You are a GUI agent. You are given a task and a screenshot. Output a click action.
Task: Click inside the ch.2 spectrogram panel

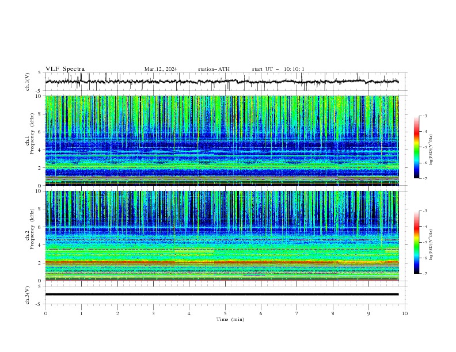point(222,236)
